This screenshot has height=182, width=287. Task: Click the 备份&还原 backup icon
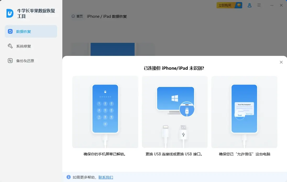coord(10,61)
